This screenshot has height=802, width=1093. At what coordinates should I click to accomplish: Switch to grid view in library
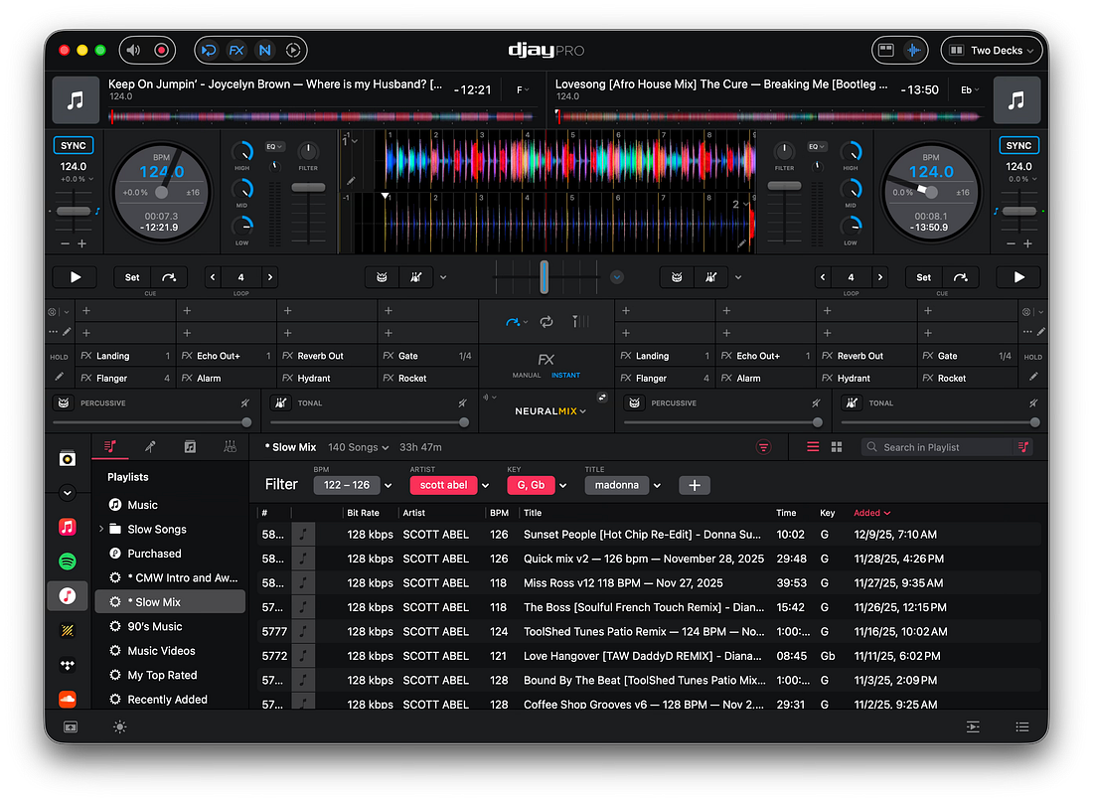point(837,447)
